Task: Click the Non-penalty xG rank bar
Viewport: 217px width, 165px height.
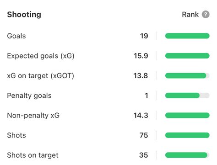Action: click(x=187, y=115)
